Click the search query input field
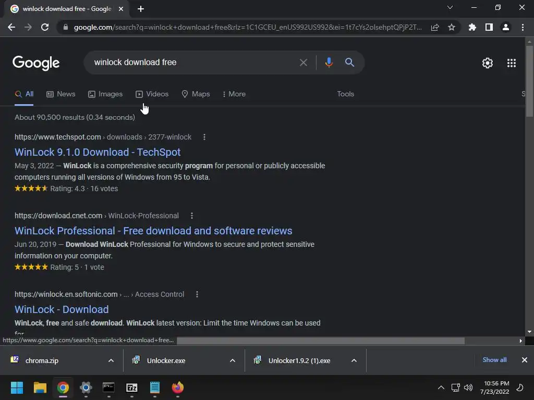Screen dimensions: 534x400 (x=194, y=63)
